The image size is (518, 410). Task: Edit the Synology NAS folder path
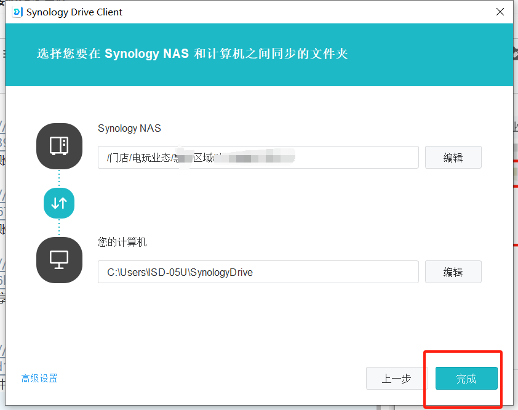[453, 158]
